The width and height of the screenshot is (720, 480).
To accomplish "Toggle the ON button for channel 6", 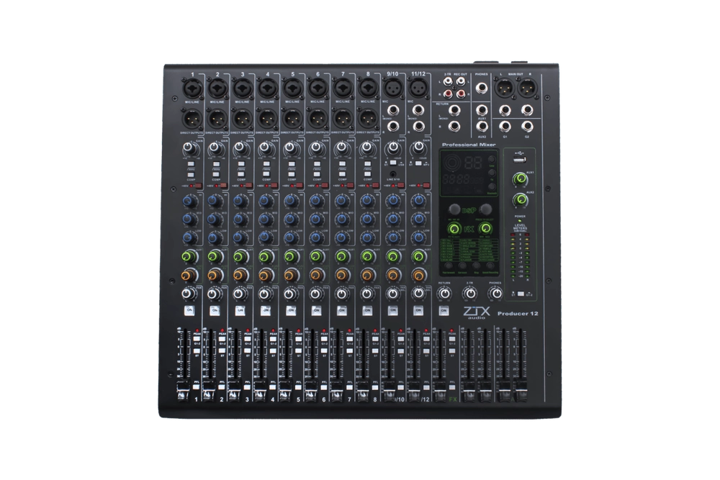I will (316, 311).
